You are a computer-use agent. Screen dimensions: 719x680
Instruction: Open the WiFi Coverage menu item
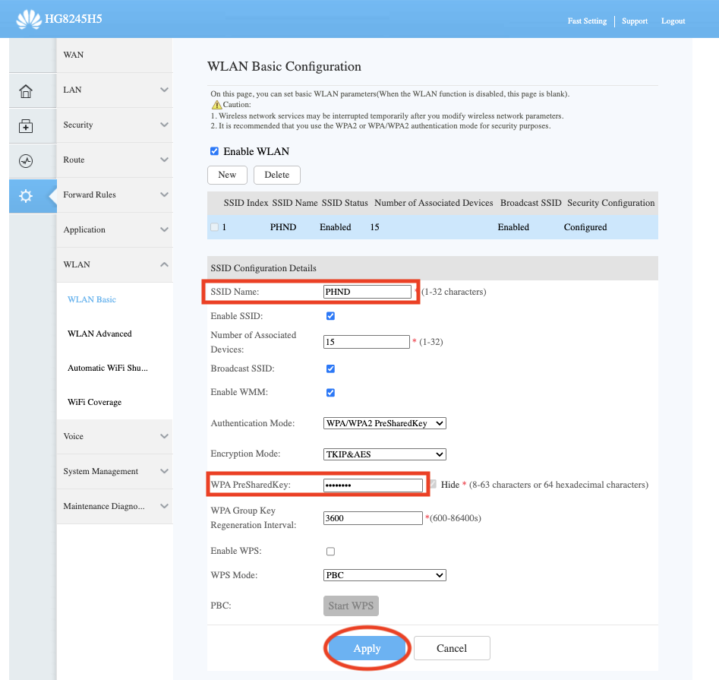(x=94, y=402)
